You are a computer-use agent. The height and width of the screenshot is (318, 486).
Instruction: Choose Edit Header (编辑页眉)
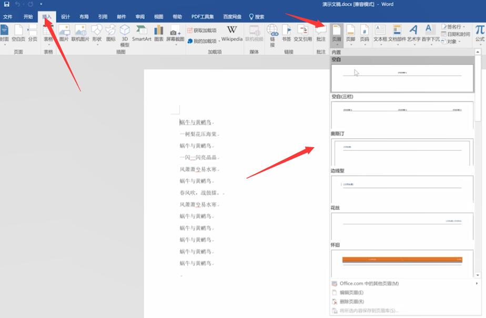click(x=406, y=292)
